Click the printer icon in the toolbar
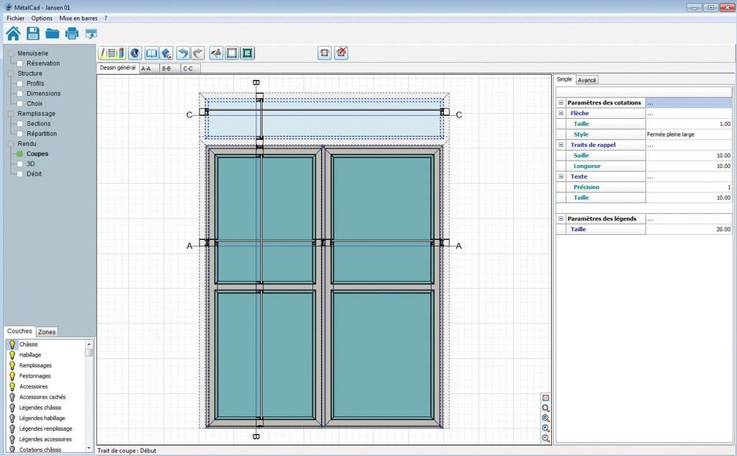This screenshot has width=737, height=456. tap(72, 33)
